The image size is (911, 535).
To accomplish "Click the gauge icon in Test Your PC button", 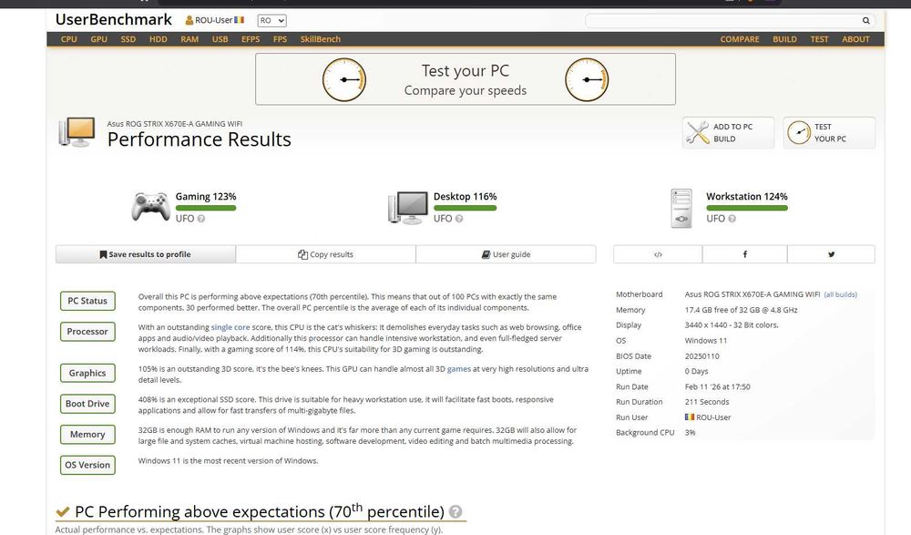I will pyautogui.click(x=799, y=132).
